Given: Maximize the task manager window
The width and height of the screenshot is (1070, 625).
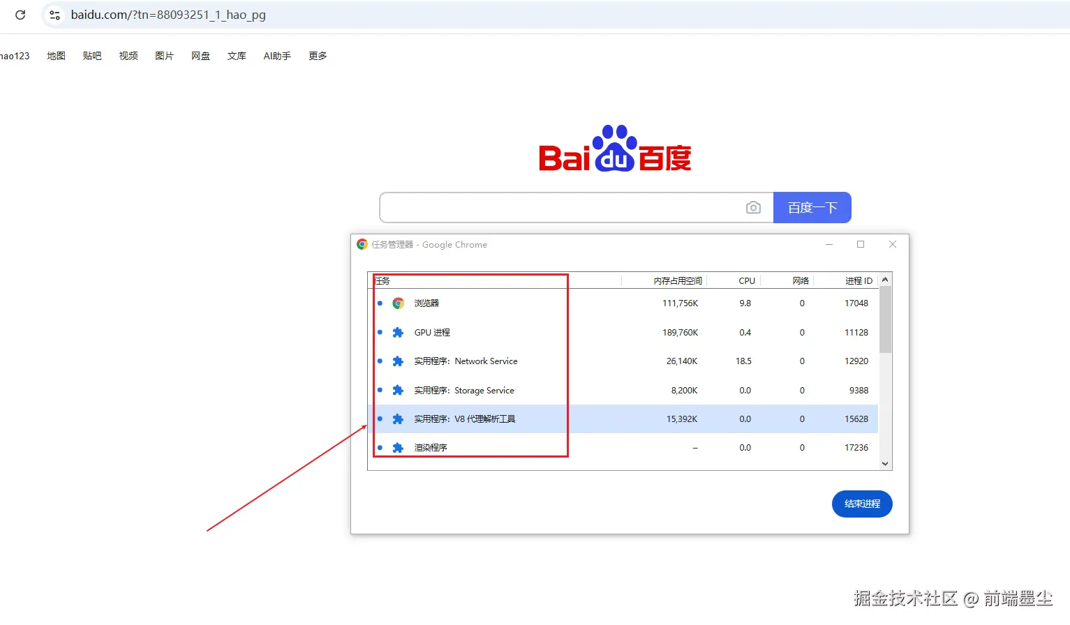Looking at the screenshot, I should point(861,244).
